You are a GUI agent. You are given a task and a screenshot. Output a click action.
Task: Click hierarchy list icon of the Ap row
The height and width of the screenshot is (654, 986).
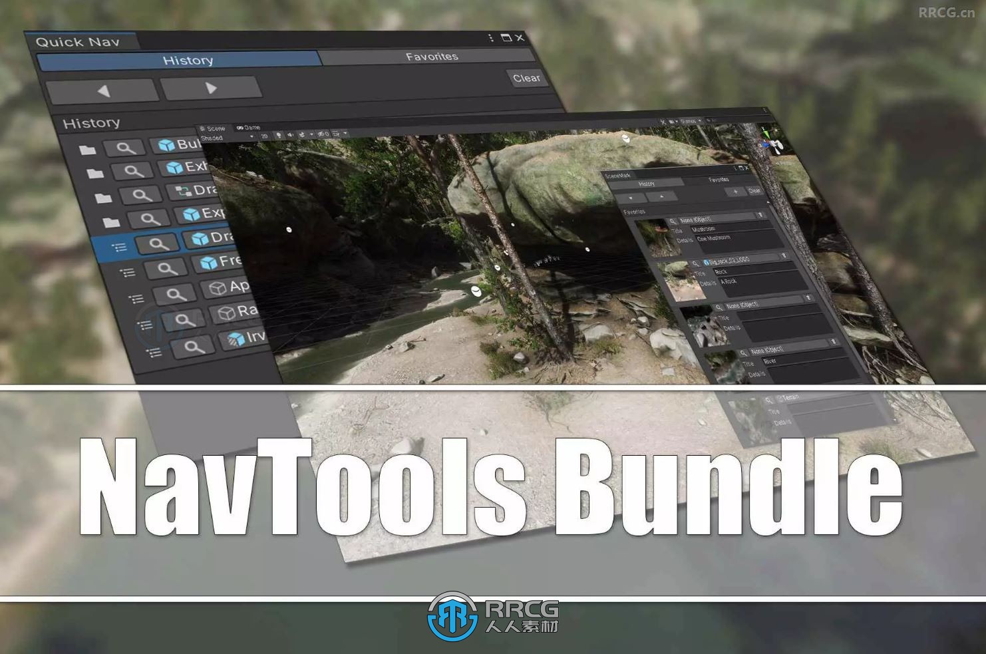pyautogui.click(x=136, y=299)
